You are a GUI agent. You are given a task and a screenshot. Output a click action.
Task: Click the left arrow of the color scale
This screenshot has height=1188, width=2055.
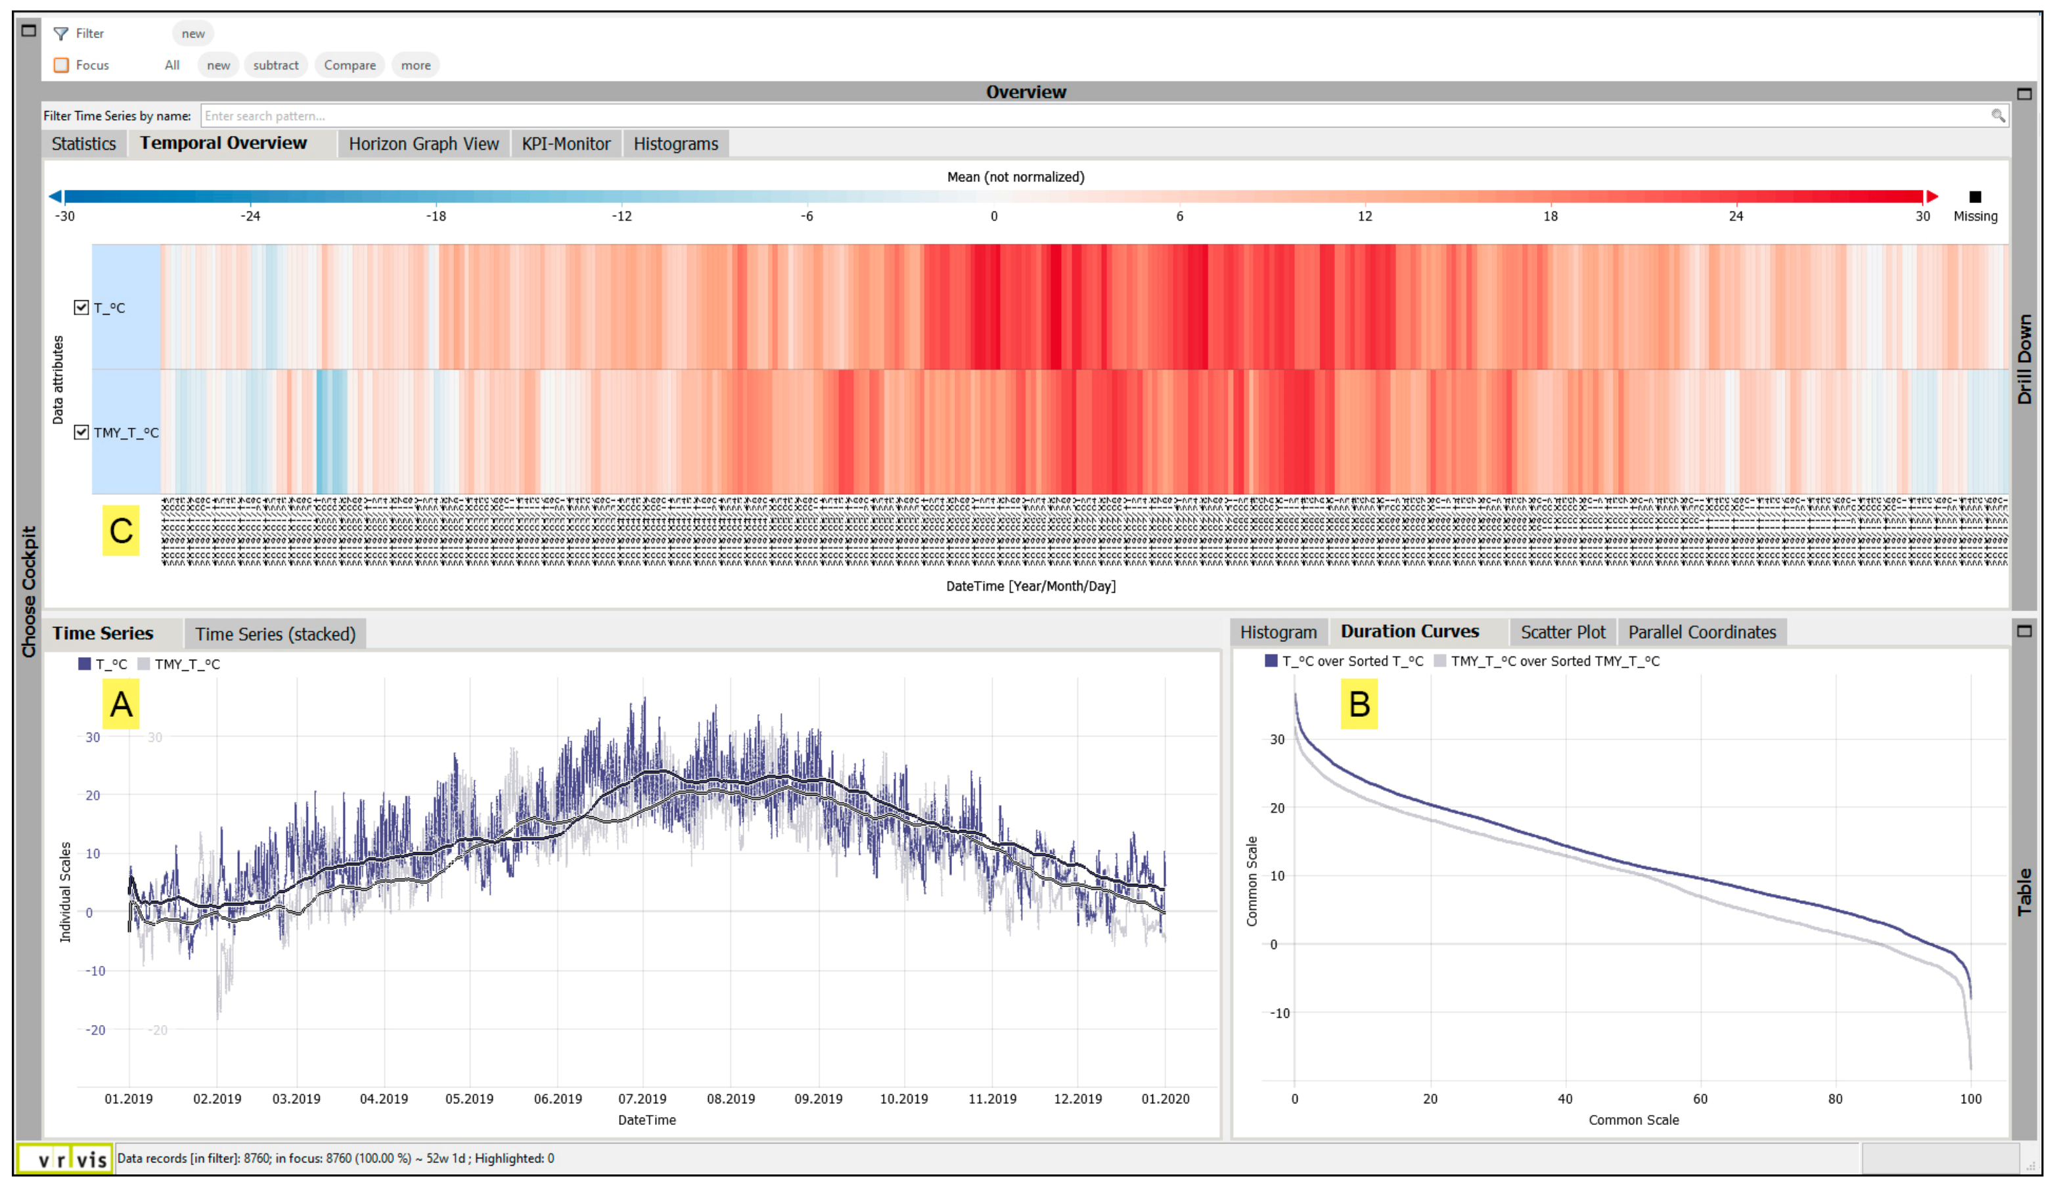[x=55, y=196]
